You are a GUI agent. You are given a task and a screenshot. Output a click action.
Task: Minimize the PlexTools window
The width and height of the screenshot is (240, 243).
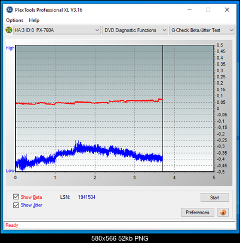(x=190, y=10)
